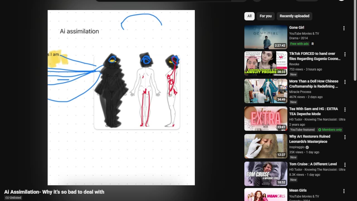Open Chinese craftsmanship doll video thumbnail
Viewport: 357px width, 201px height.
pos(266,91)
